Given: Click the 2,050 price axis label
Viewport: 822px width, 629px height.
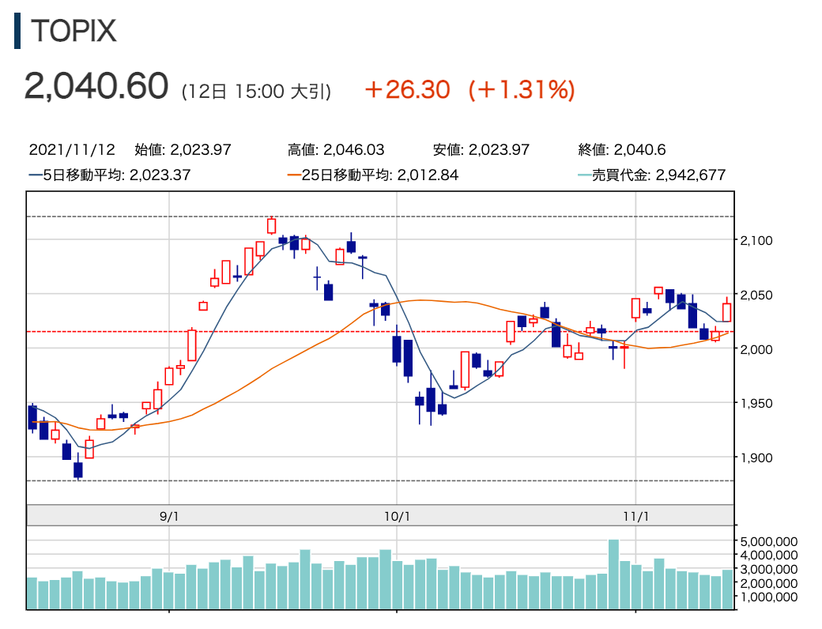Looking at the screenshot, I should coord(756,295).
